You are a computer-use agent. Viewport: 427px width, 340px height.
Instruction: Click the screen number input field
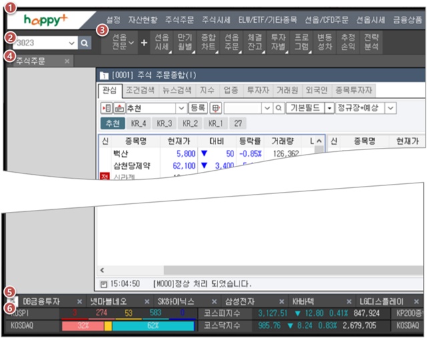point(41,43)
